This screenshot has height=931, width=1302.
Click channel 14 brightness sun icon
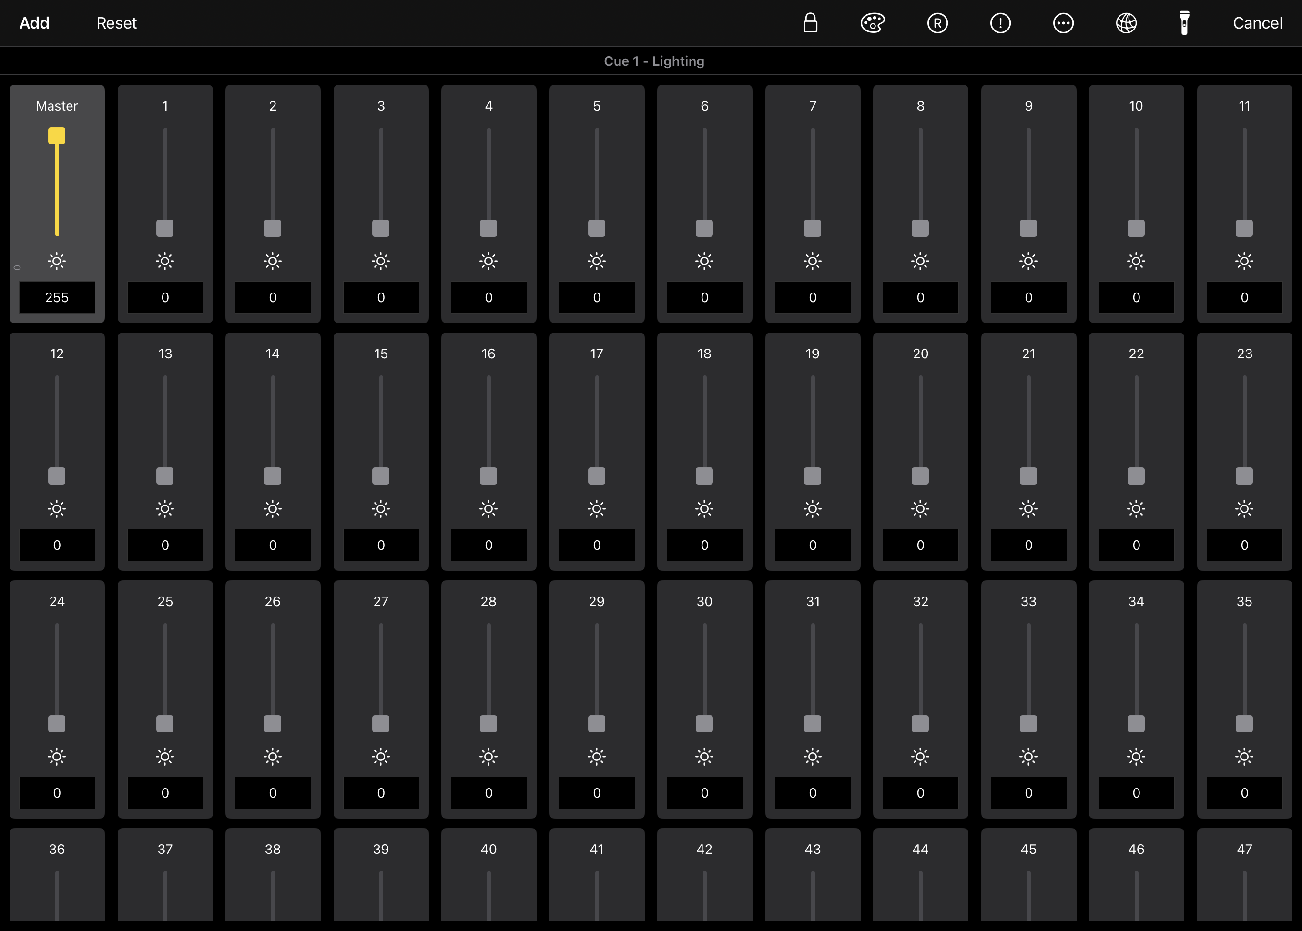[273, 509]
